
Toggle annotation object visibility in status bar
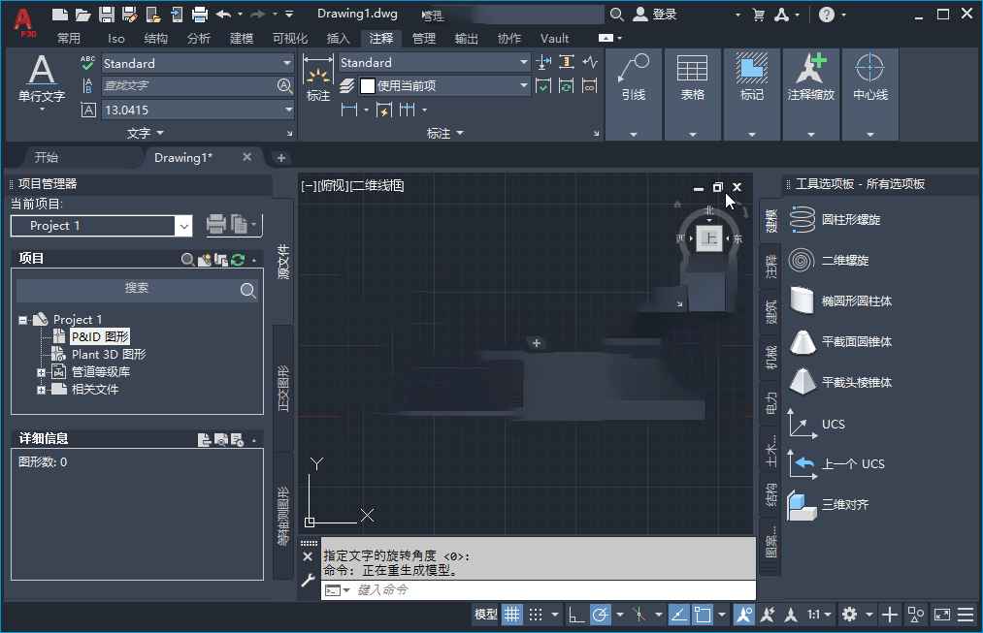point(743,615)
